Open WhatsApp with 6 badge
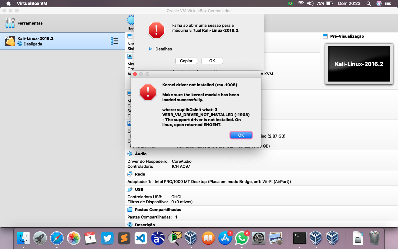Image resolution: width=398 pixels, height=249 pixels. [242, 238]
